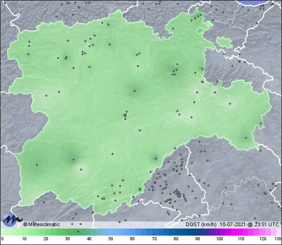Click the scale label 50
The width and height of the screenshot is (282, 245).
(110, 239)
